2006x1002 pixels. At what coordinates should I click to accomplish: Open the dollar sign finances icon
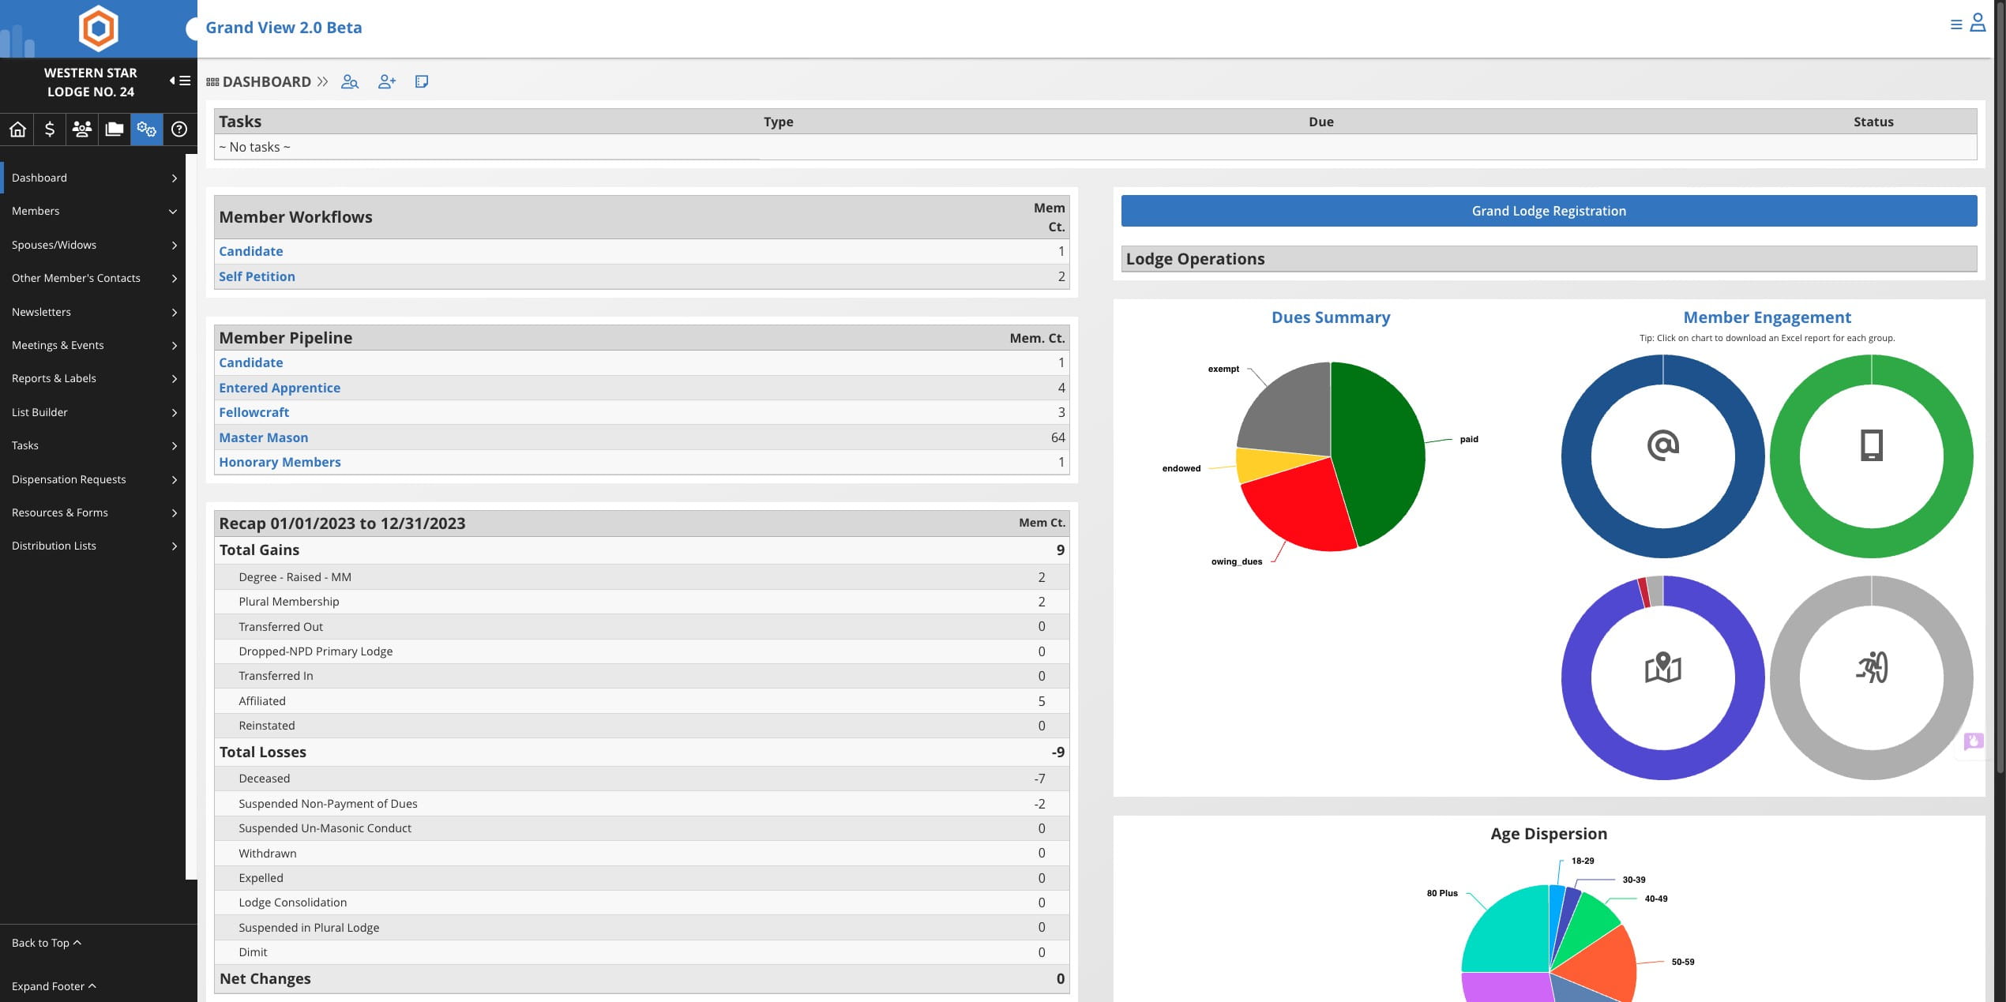pos(50,129)
